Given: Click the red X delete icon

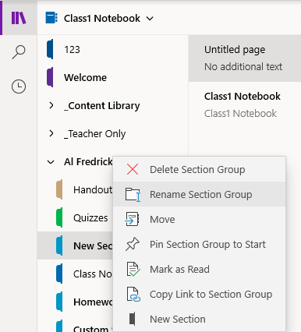Looking at the screenshot, I should pyautogui.click(x=133, y=169).
